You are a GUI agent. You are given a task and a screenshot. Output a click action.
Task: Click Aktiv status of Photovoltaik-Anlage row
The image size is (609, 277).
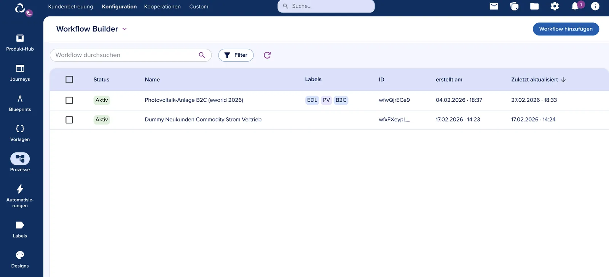click(x=102, y=100)
